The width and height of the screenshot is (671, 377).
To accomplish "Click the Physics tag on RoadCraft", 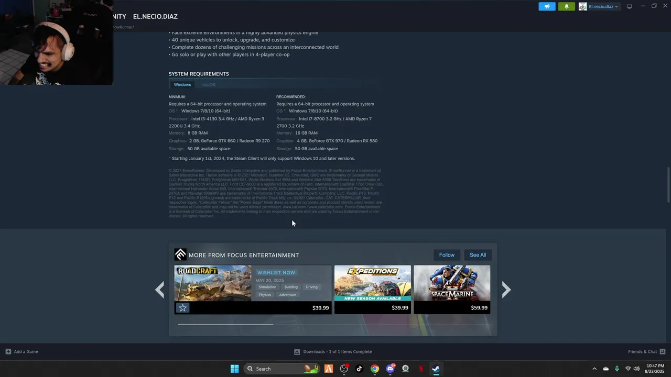I will (x=265, y=295).
